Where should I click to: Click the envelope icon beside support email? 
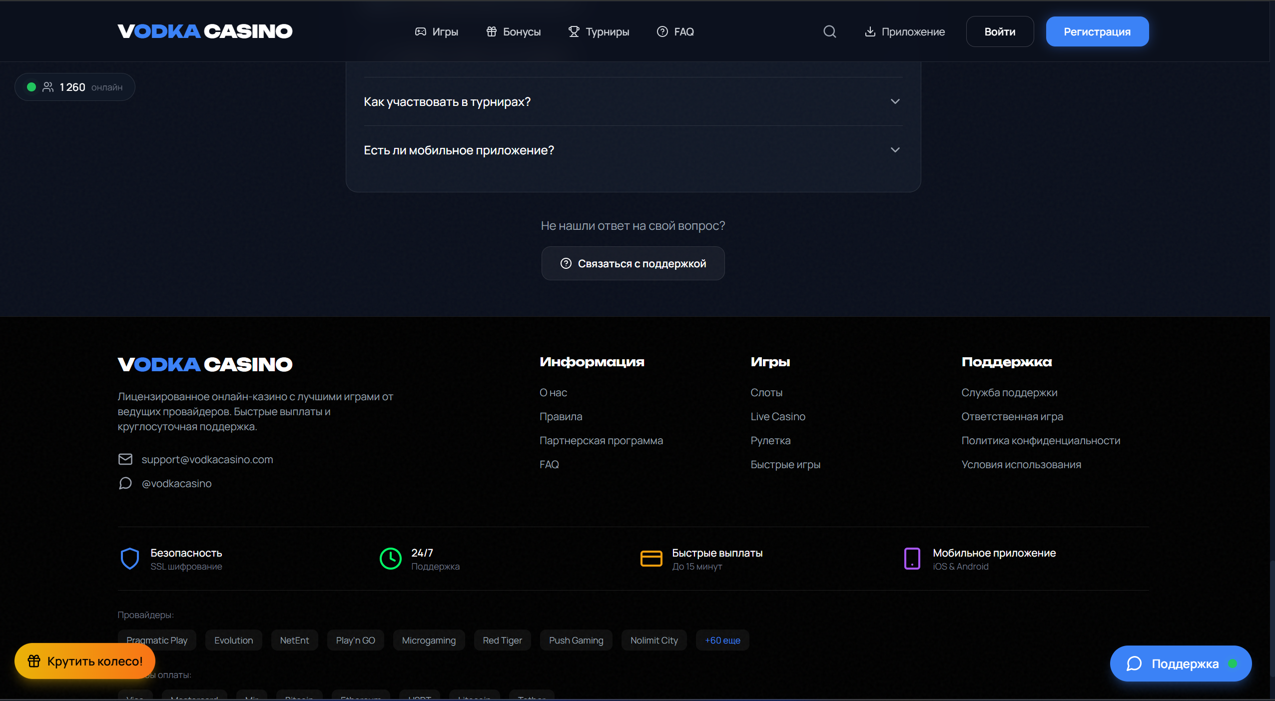pos(125,459)
